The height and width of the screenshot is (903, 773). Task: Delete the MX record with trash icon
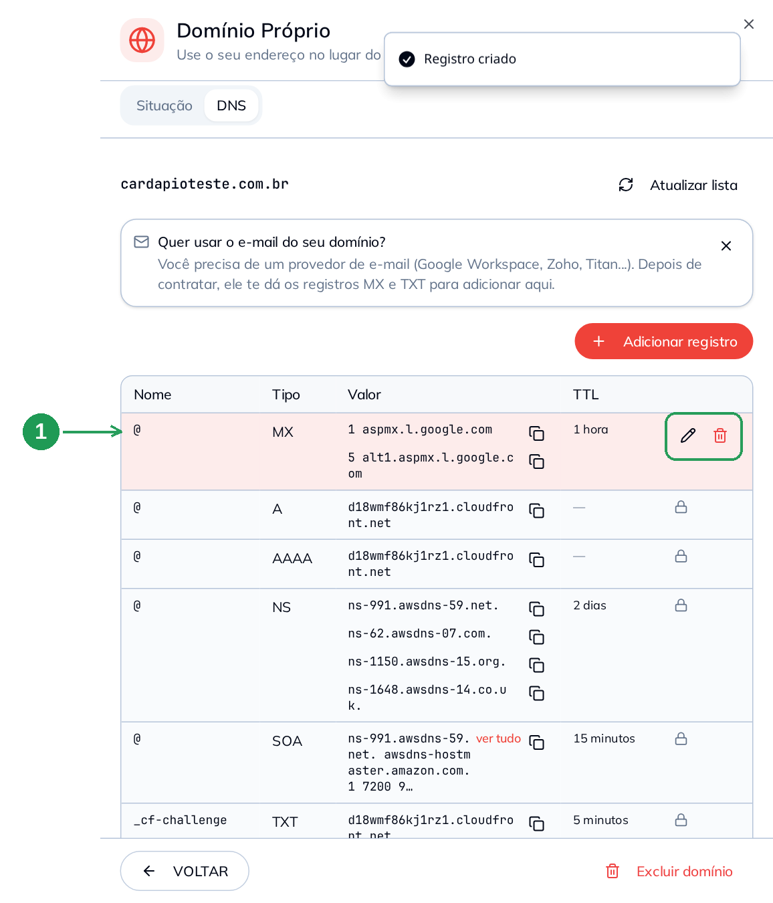(720, 436)
